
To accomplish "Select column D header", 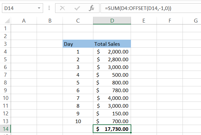I will click(112, 21).
